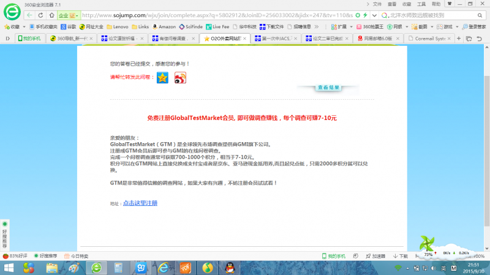This screenshot has height=275, width=490.
Task: Open the Live Fee bookmark
Action: (x=217, y=27)
